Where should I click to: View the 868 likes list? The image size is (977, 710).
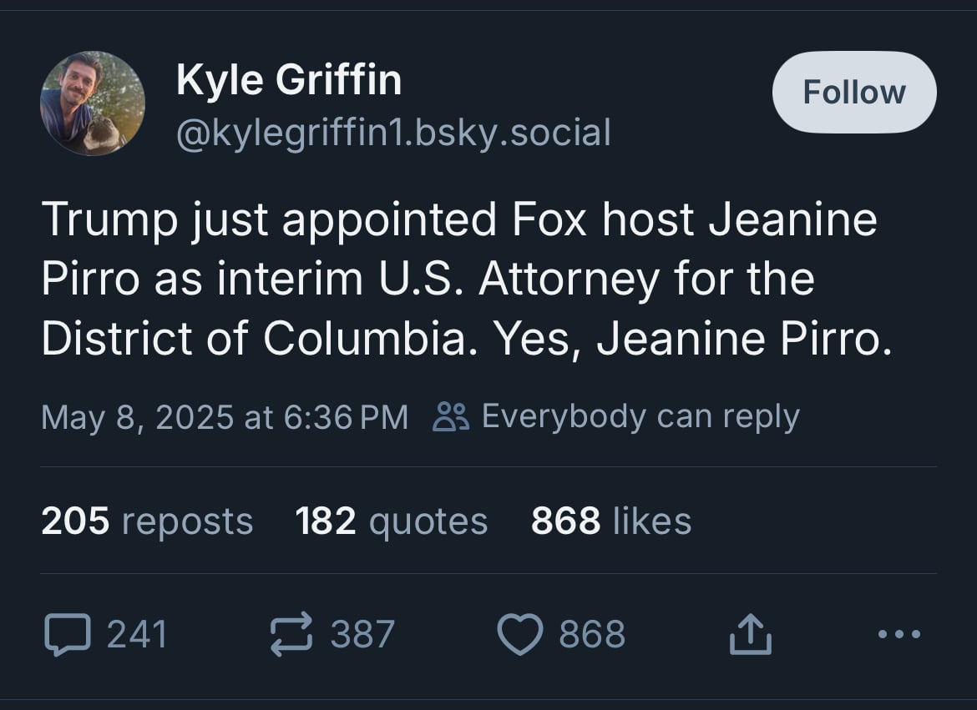click(x=611, y=521)
